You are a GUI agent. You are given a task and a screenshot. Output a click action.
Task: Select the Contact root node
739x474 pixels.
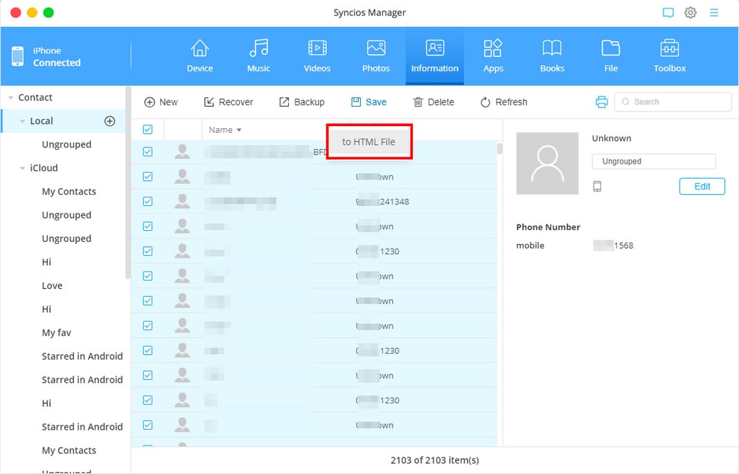(x=35, y=98)
